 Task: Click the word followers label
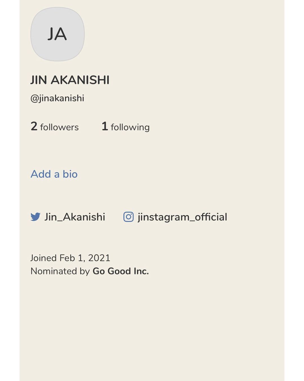(59, 127)
